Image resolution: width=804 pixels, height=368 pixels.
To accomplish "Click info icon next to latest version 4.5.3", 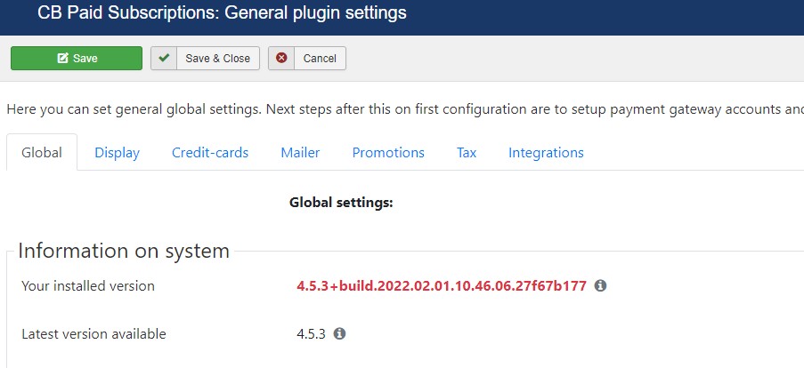I will pyautogui.click(x=339, y=334).
